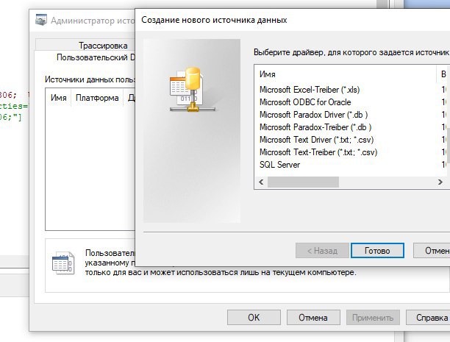
Task: Open Справка in the Administrator window
Action: click(428, 318)
